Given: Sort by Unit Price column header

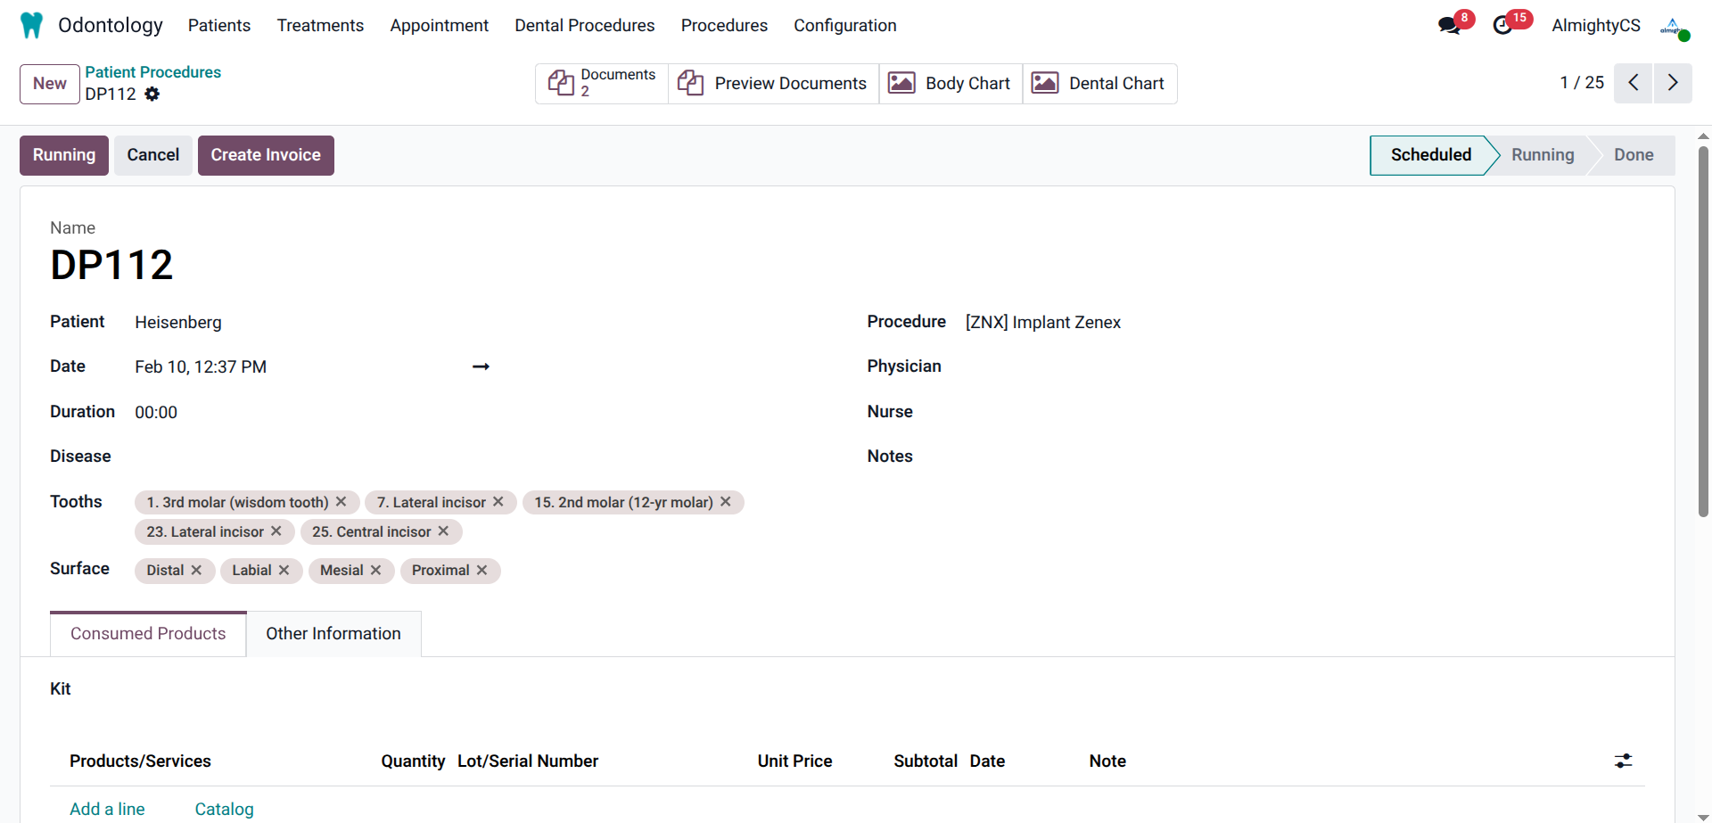Looking at the screenshot, I should 794,761.
